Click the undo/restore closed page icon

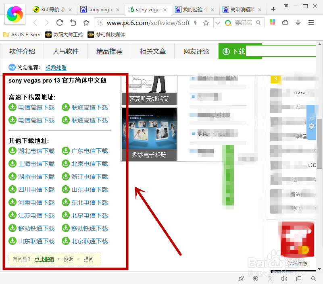click(x=73, y=23)
